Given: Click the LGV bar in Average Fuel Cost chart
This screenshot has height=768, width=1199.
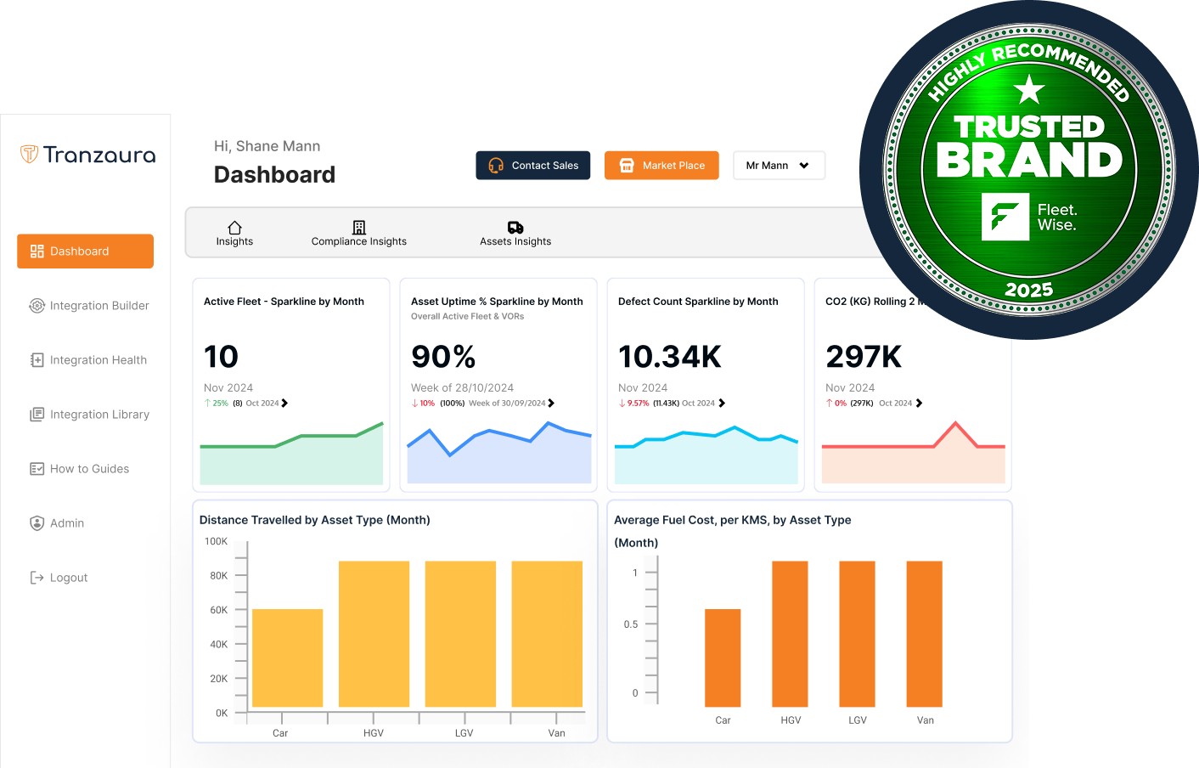Looking at the screenshot, I should [858, 634].
